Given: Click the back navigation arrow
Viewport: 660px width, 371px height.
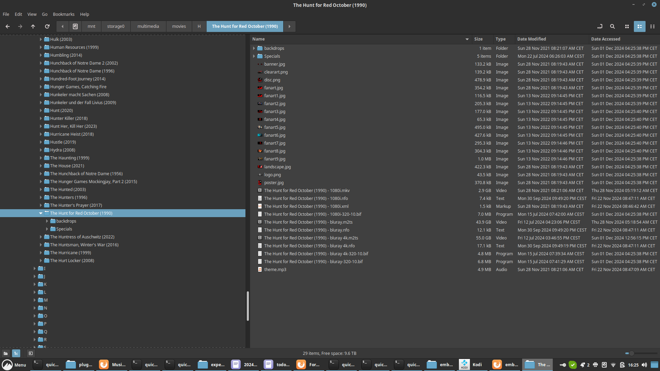Looking at the screenshot, I should (x=8, y=26).
